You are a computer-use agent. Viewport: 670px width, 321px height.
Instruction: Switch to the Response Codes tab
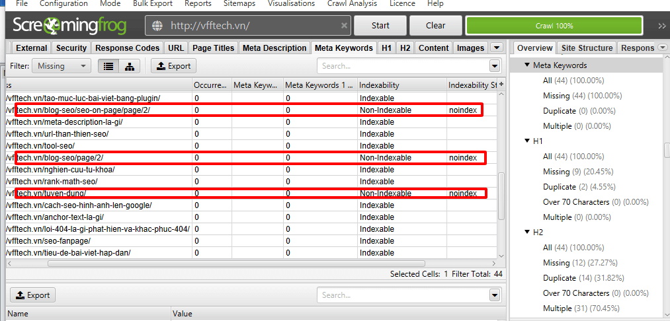tap(128, 48)
